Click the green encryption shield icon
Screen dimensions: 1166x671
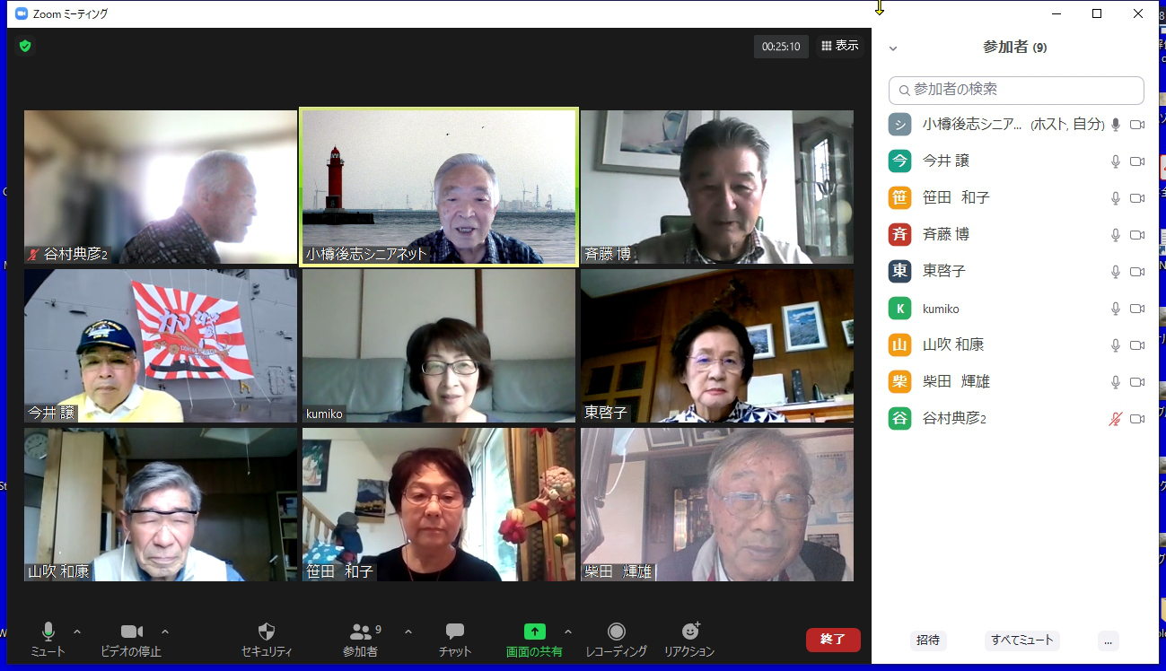pos(25,46)
